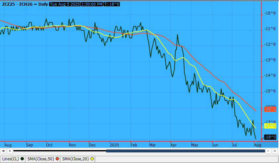Screen dimensions: 279x163
Task: Click the yellow SMA 20 color dot
Action: tap(92, 159)
